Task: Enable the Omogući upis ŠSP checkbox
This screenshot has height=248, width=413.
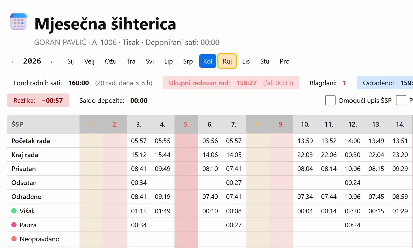Action: point(330,100)
